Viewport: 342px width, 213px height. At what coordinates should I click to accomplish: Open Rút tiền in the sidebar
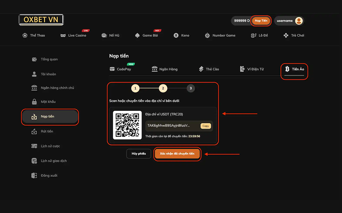coord(47,132)
